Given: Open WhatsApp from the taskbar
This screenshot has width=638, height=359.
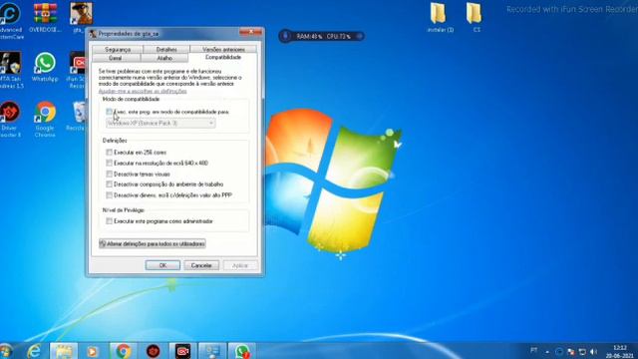Looking at the screenshot, I should point(242,351).
